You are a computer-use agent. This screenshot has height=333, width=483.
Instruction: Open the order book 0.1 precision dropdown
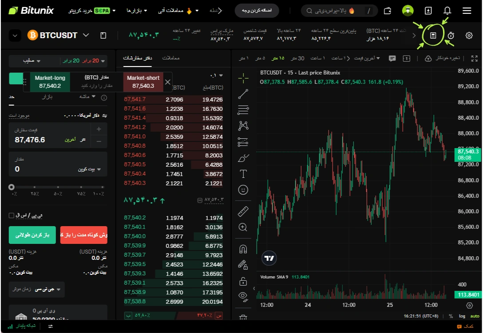click(217, 75)
